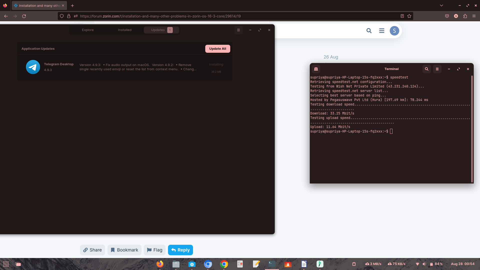Switch to the Explore tab
Image resolution: width=480 pixels, height=270 pixels.
coord(88,30)
